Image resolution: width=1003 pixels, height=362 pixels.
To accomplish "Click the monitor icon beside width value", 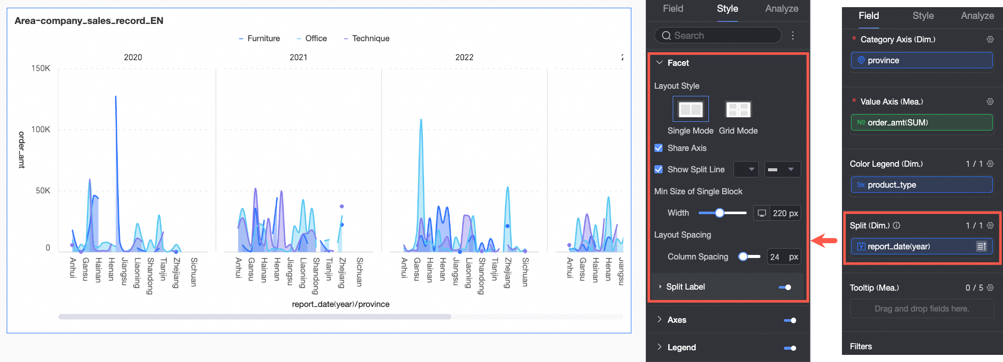I will 761,213.
